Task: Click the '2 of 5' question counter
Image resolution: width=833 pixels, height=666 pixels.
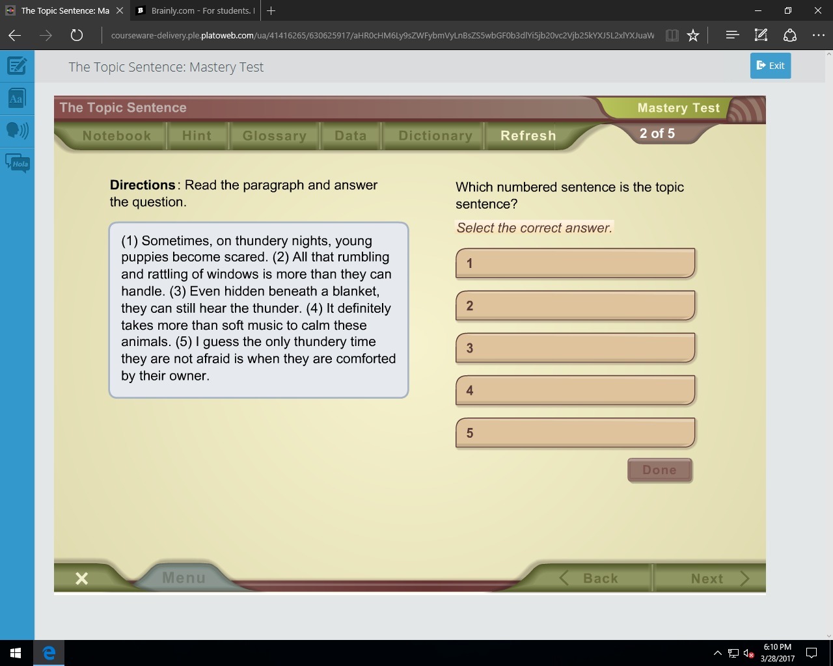Action: tap(657, 133)
